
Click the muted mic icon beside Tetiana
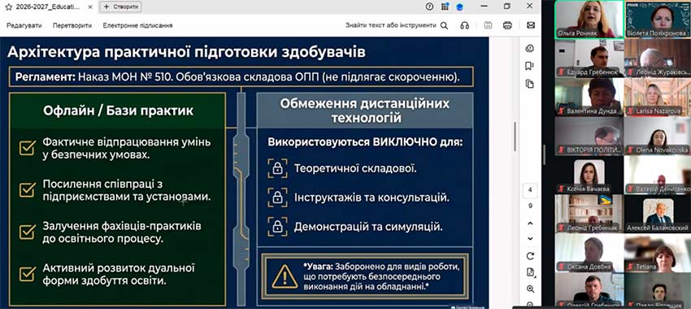(x=630, y=267)
